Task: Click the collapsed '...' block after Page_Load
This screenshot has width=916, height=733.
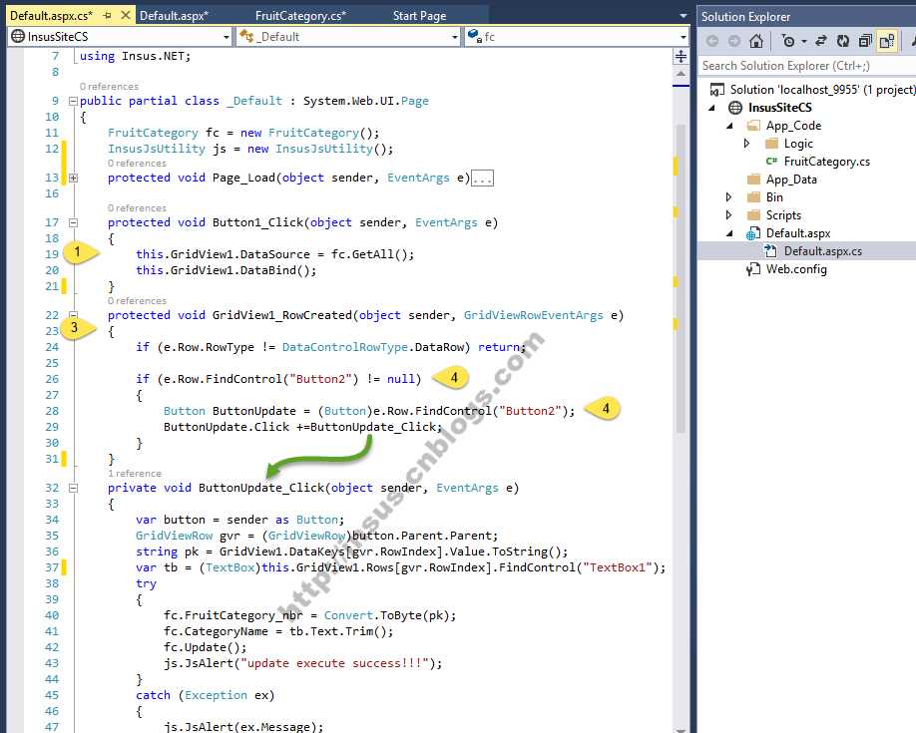Action: pyautogui.click(x=483, y=179)
